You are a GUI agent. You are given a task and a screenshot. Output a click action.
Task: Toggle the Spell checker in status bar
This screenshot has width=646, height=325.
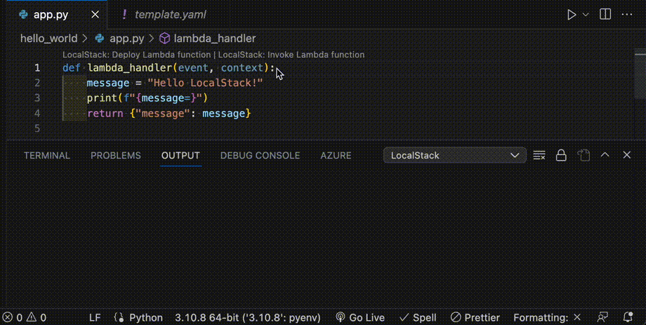click(x=418, y=317)
